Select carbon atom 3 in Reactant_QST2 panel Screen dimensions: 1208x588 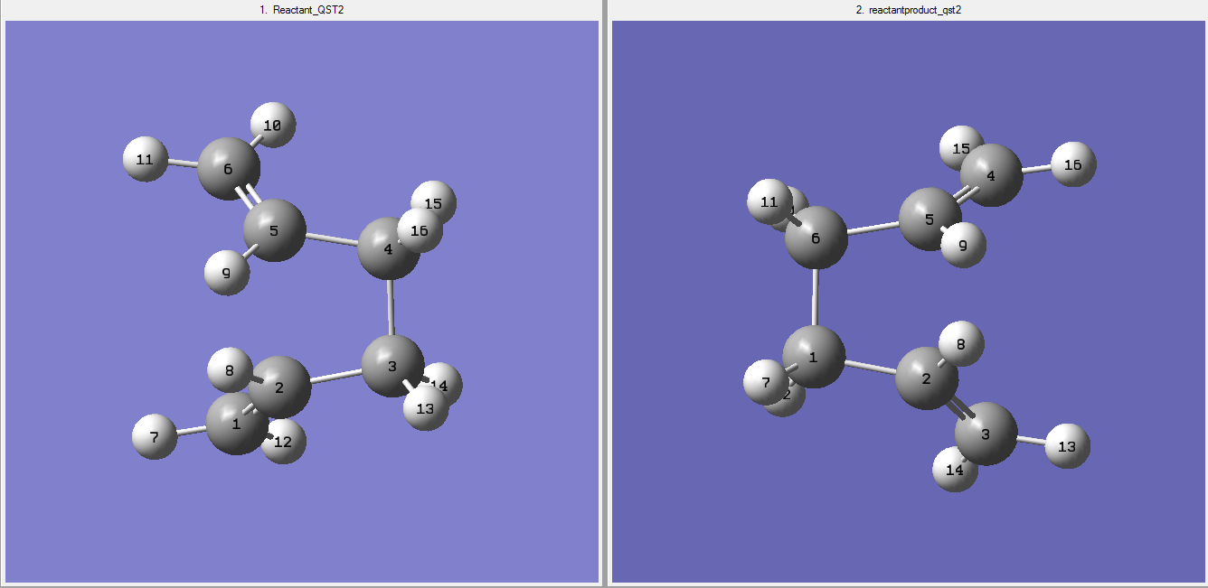(x=392, y=366)
